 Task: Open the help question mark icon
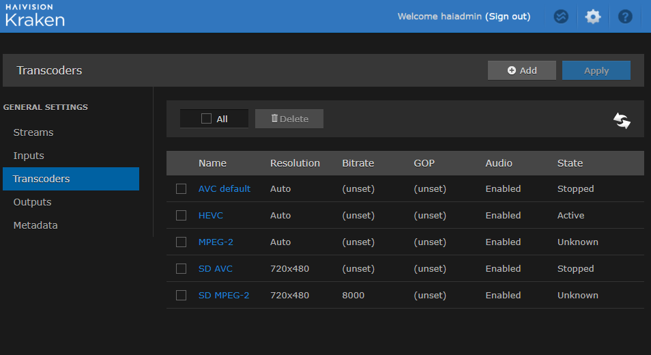(625, 16)
